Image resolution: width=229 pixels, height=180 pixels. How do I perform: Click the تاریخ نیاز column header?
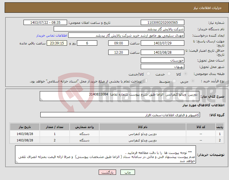(25, 127)
